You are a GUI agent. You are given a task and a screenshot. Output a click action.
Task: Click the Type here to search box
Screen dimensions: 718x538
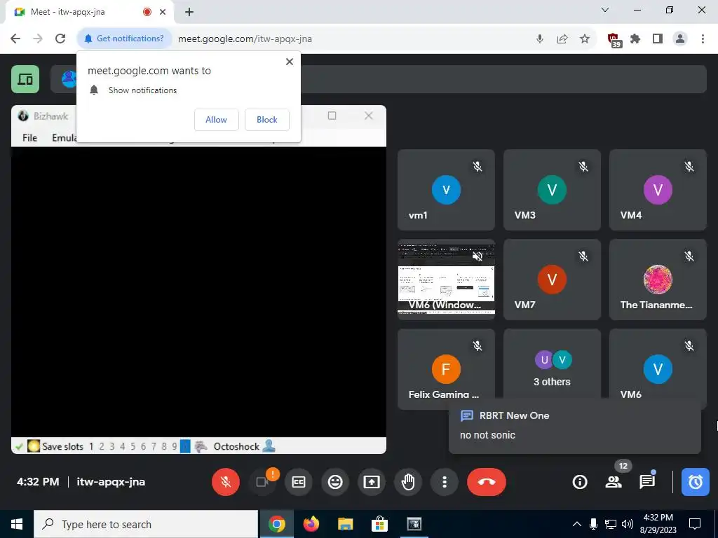tap(146, 524)
